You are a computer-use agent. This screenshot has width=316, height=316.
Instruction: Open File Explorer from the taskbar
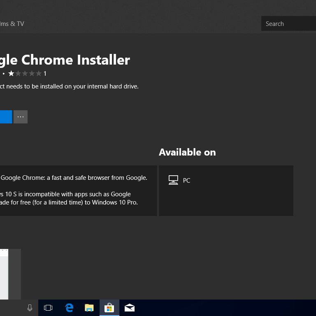[x=89, y=308]
